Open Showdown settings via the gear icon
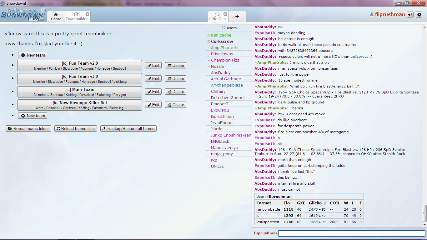The height and width of the screenshot is (240, 427). coord(419,14)
